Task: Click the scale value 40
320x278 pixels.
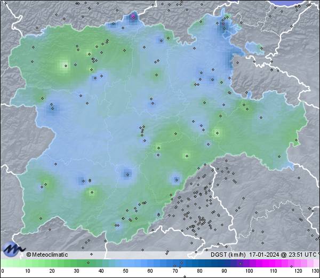Action: pos(101,271)
